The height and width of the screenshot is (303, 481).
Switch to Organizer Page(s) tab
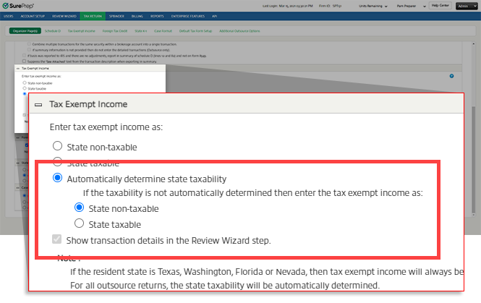pos(25,31)
